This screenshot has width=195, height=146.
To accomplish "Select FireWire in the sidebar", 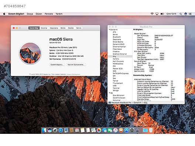I will pos(116,52).
